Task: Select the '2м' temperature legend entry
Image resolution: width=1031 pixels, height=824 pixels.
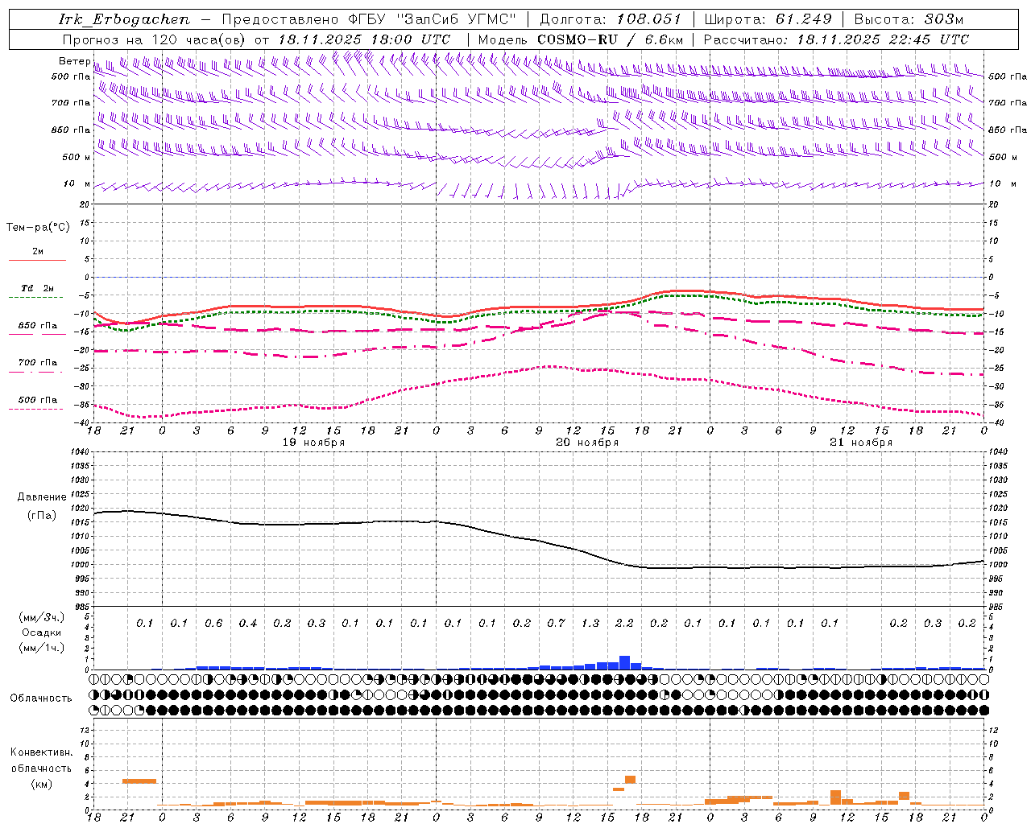Action: pos(38,252)
